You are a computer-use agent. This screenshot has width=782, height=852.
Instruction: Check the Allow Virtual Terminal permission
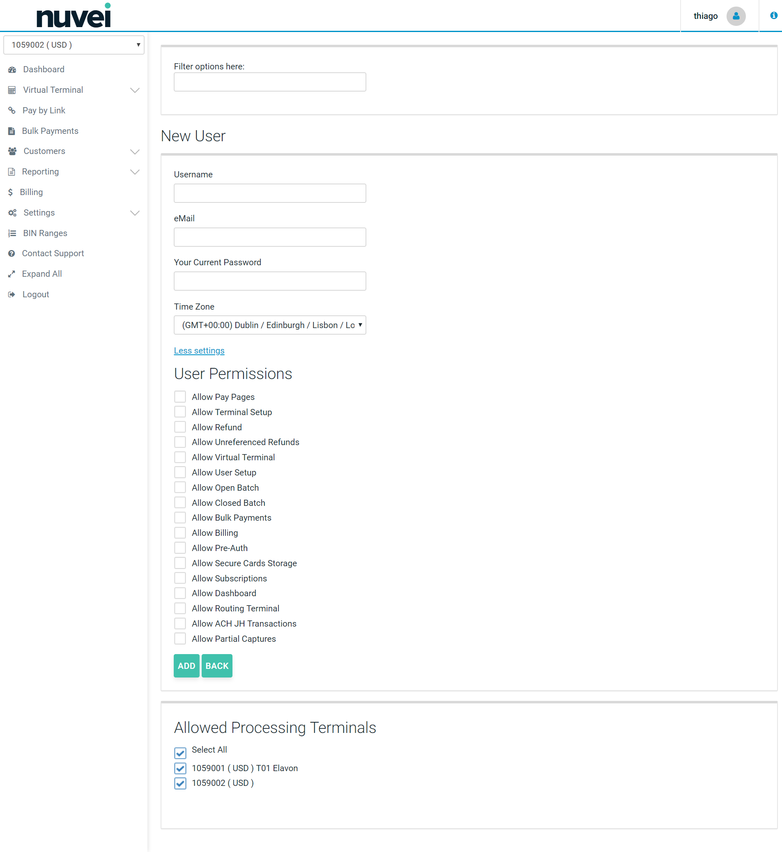(x=180, y=457)
